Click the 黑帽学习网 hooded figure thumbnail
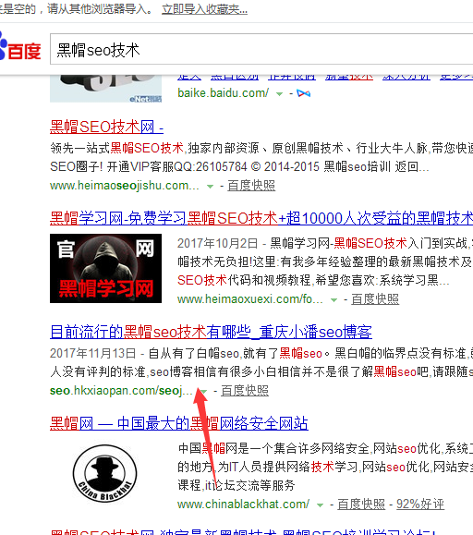The image size is (473, 535). tap(105, 268)
